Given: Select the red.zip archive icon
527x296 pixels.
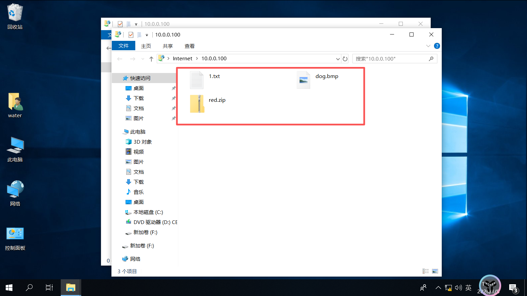Looking at the screenshot, I should click(x=197, y=103).
